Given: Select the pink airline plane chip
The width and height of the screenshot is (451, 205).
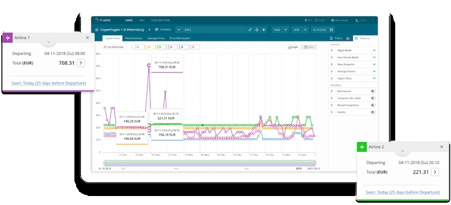Looking at the screenshot, I should pos(195,47).
